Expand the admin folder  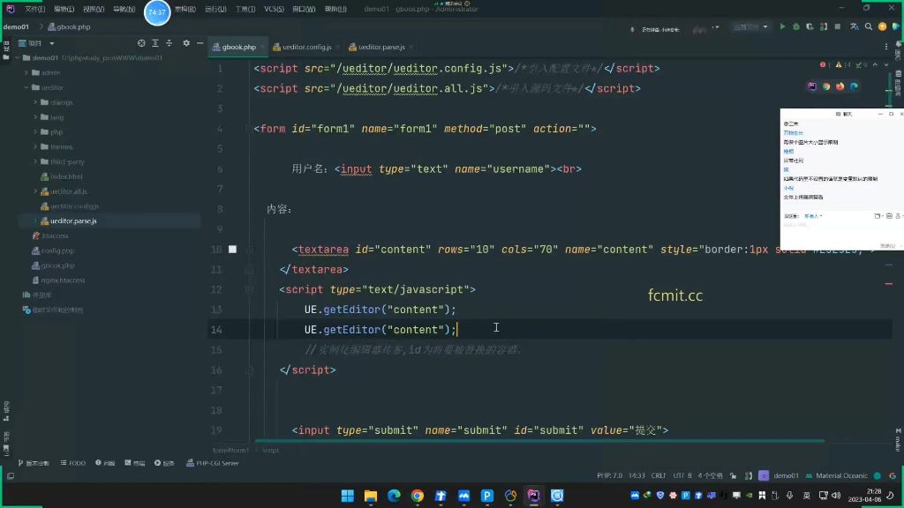click(26, 72)
